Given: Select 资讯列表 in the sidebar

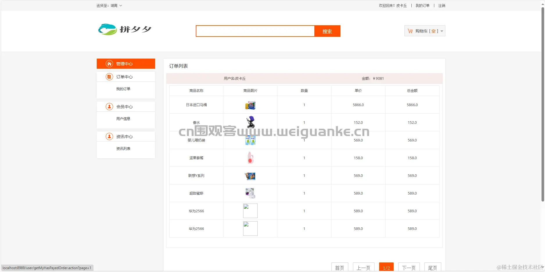Looking at the screenshot, I should [x=123, y=149].
